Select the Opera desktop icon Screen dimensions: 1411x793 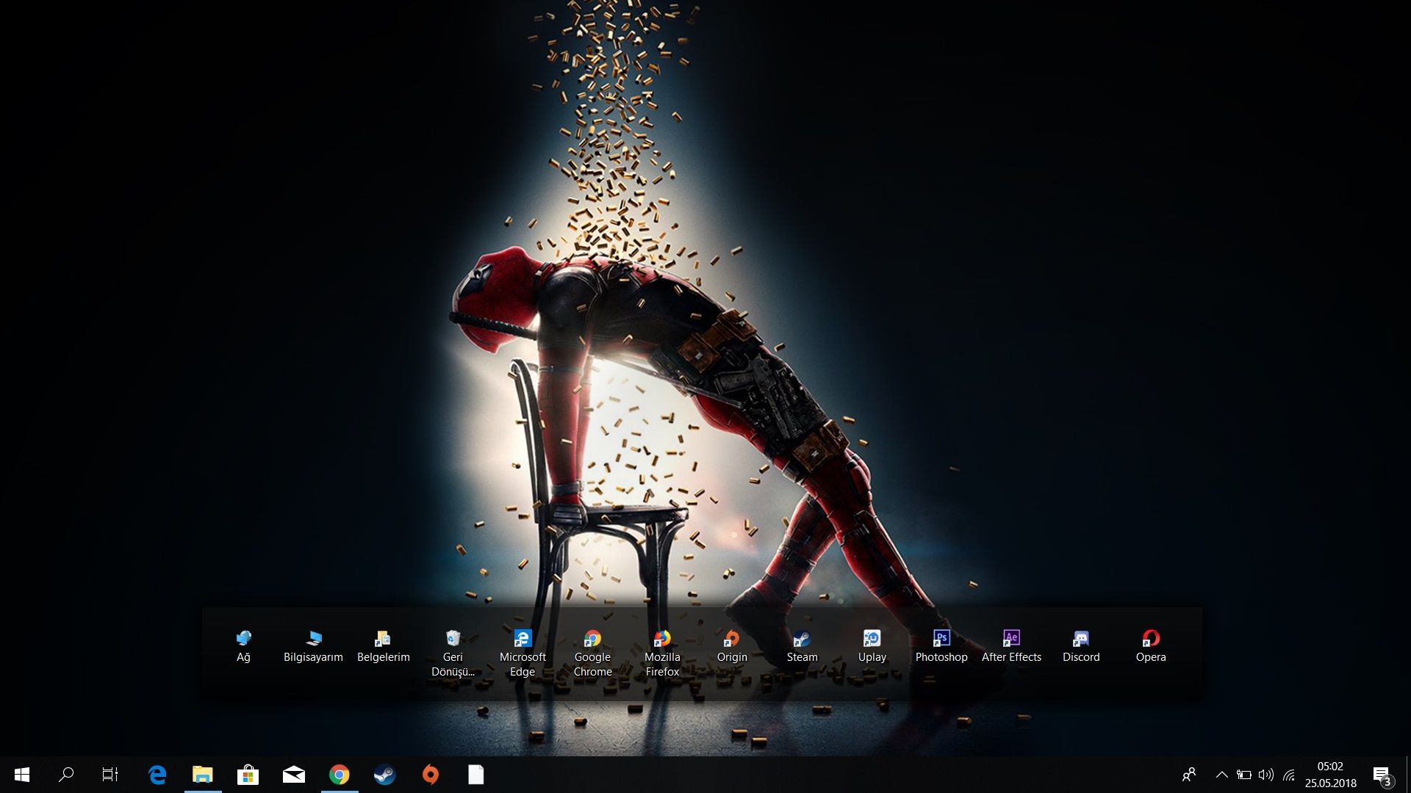click(1151, 639)
